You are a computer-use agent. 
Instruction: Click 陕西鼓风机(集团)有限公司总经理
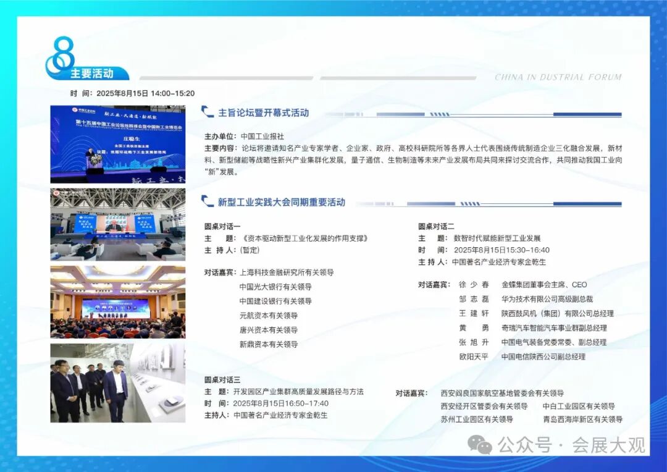(x=557, y=314)
